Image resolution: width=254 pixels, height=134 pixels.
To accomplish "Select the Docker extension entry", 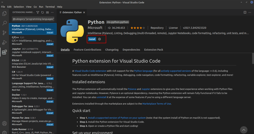I will (x=33, y=98).
